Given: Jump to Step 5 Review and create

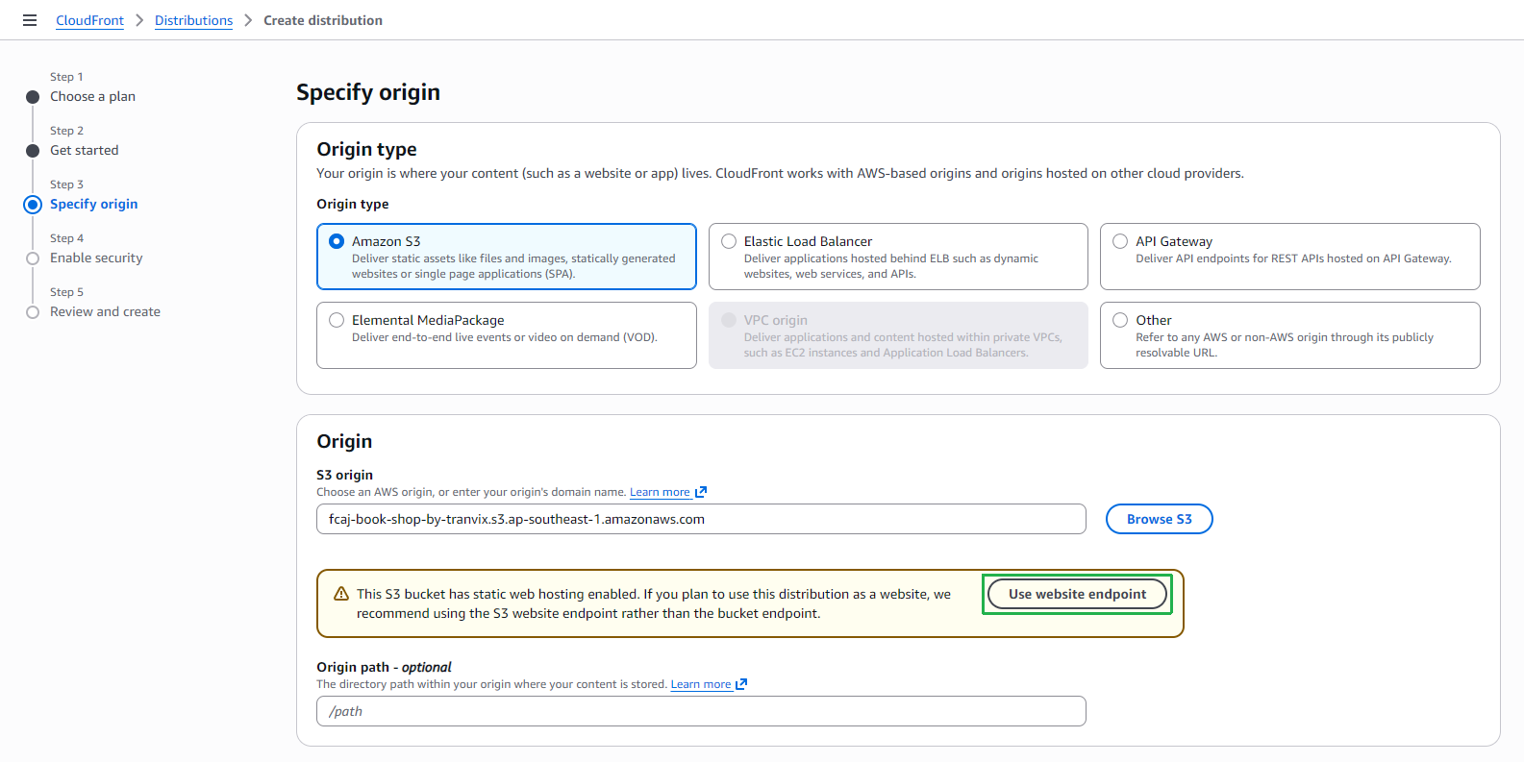Looking at the screenshot, I should coord(105,311).
